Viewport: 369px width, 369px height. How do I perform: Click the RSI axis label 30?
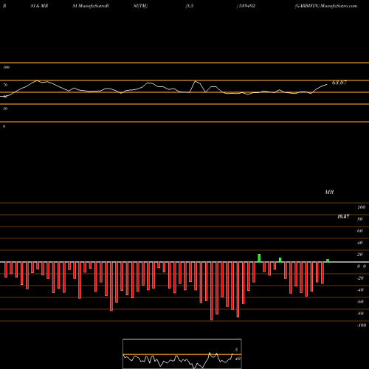pyautogui.click(x=5, y=108)
